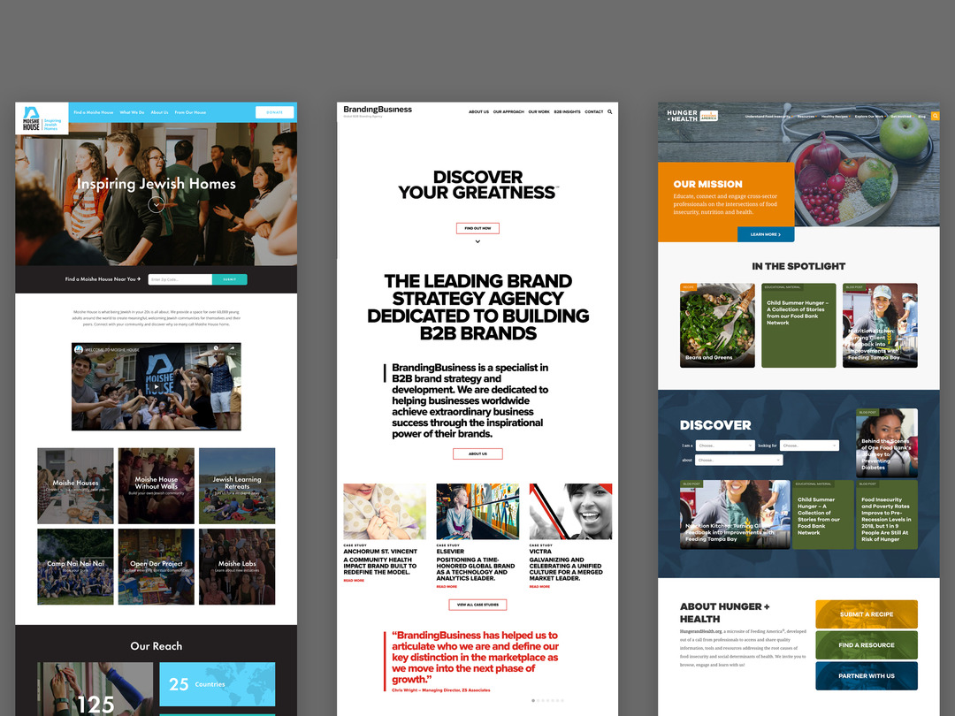
Task: Click the first testimonial carousel dot
Action: pos(533,700)
